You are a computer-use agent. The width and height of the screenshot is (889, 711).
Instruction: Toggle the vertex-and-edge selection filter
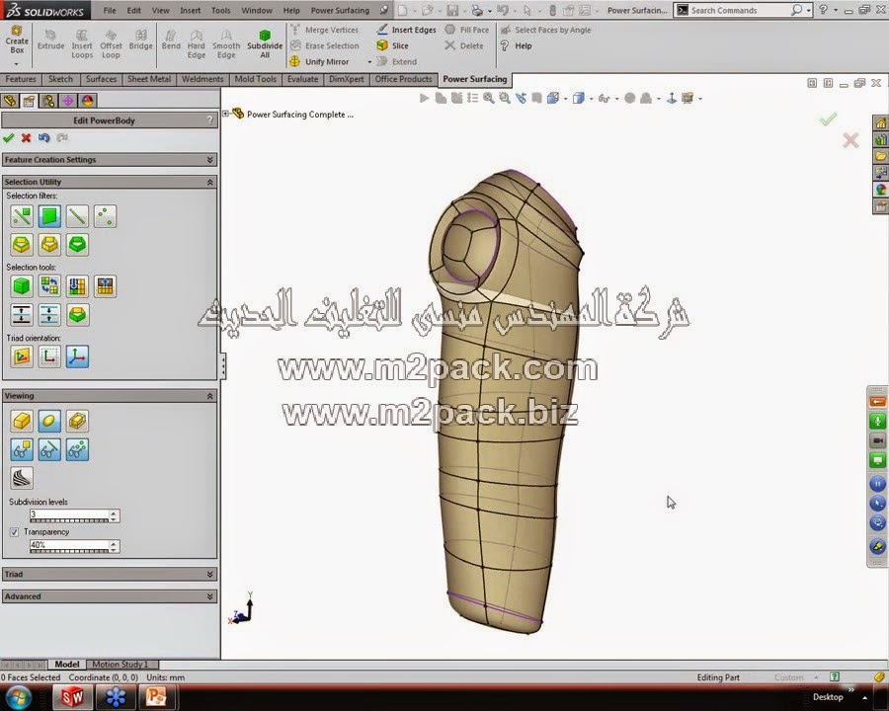[22, 216]
